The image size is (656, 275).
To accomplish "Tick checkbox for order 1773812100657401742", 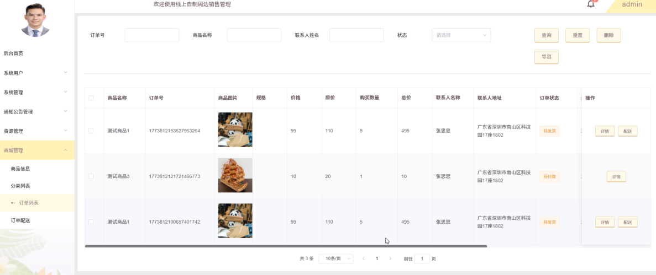I will 91,222.
